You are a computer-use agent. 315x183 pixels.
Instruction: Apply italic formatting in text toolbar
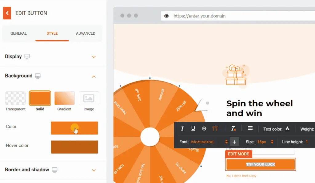(x=182, y=129)
